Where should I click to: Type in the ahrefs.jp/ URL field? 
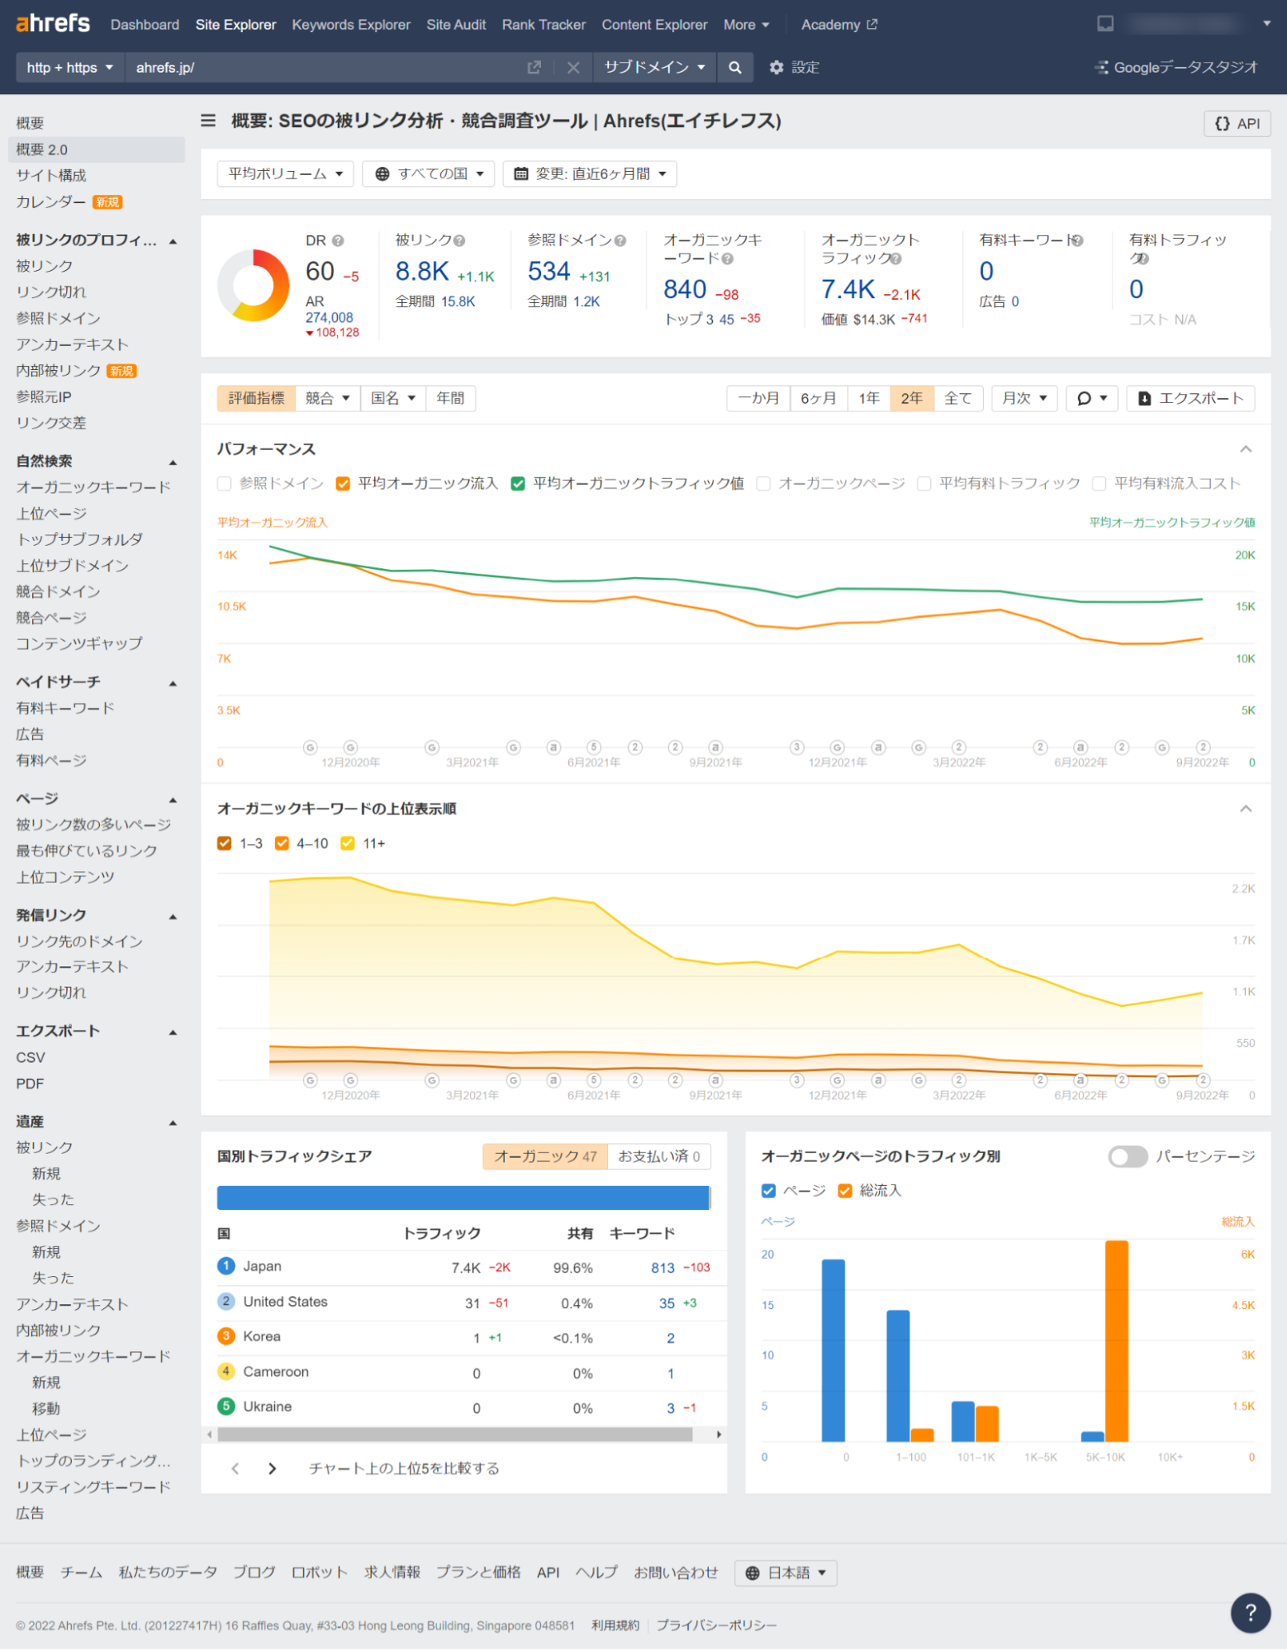point(322,68)
